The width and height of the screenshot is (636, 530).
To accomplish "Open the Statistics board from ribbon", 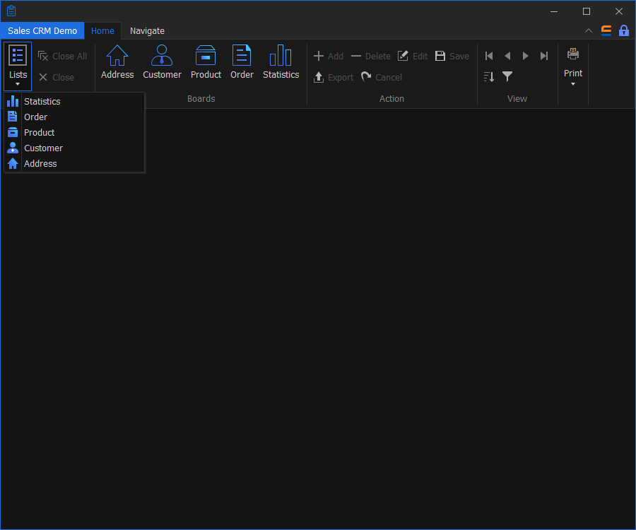I will (x=281, y=62).
